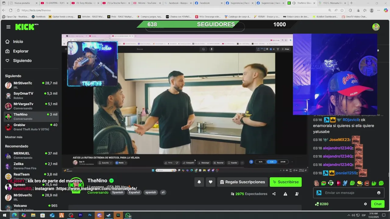This screenshot has width=390, height=219.
Task: Open Volcano Slots & Casino channel
Action: tap(31, 207)
